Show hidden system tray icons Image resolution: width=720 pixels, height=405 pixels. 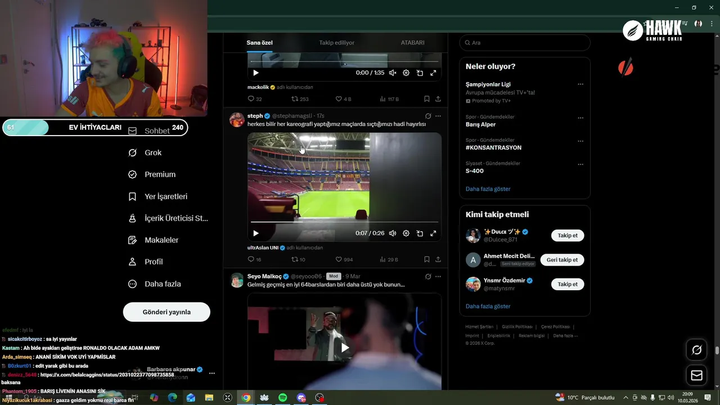point(625,398)
